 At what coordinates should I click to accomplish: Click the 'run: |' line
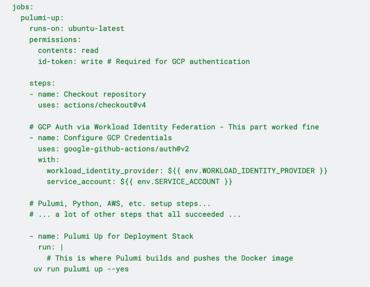point(51,247)
